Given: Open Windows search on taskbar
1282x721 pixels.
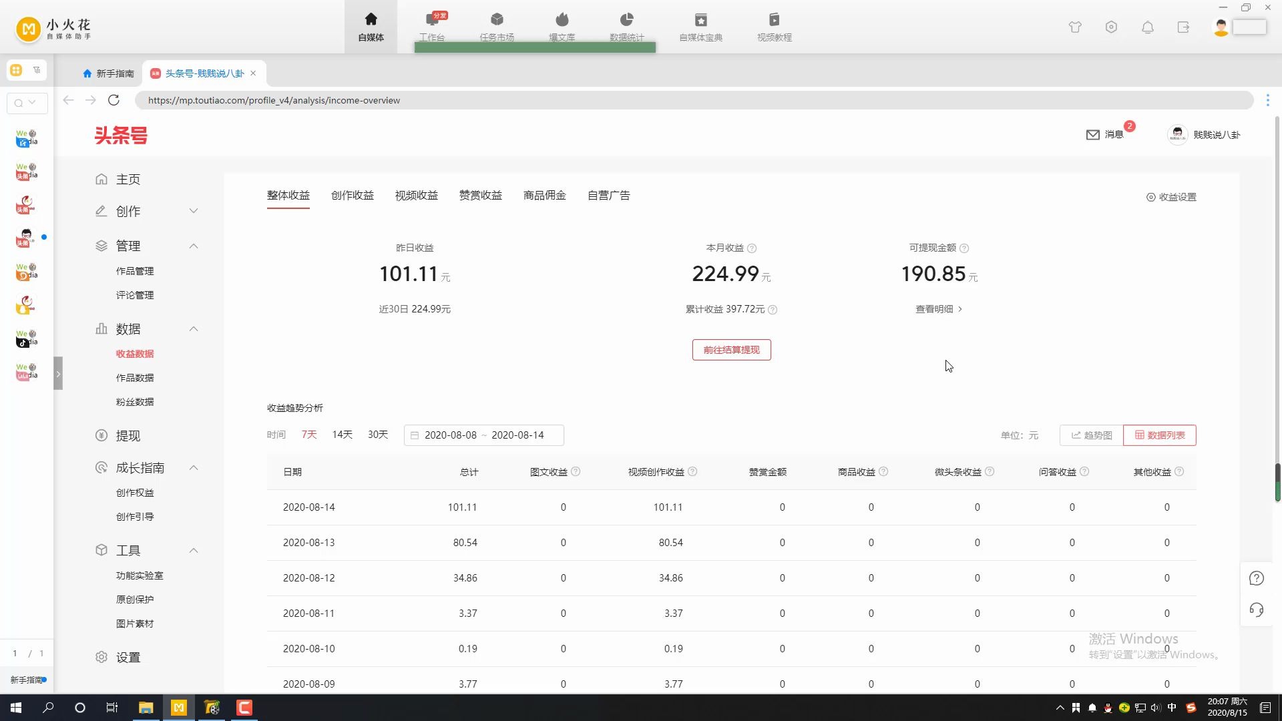Looking at the screenshot, I should pos(48,708).
